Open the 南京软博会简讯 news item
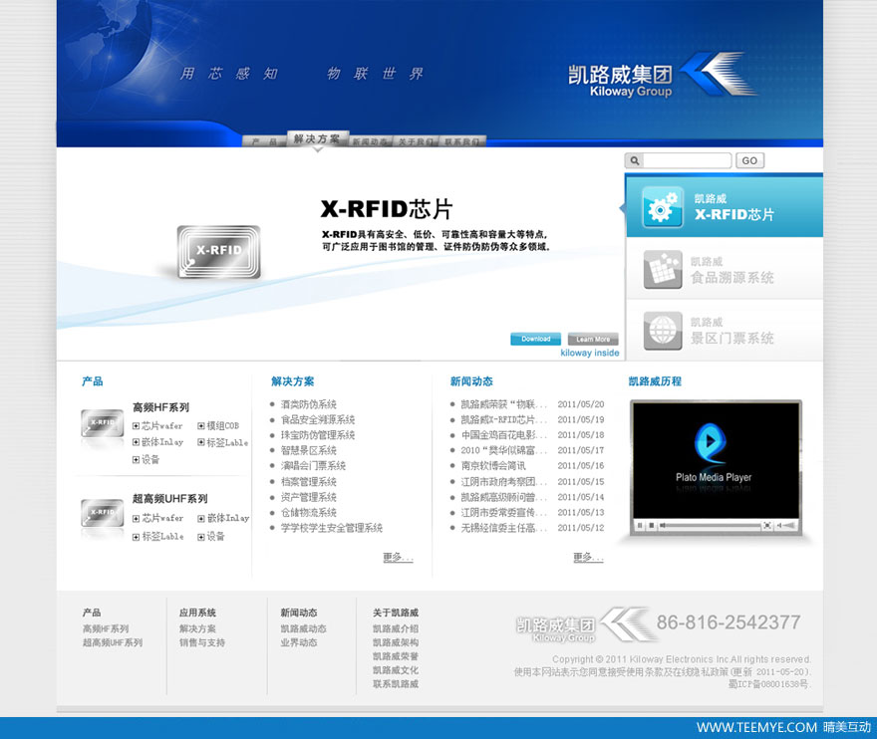This screenshot has height=739, width=877. click(x=492, y=466)
